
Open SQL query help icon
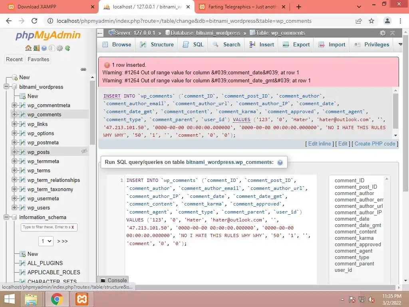click(280, 162)
